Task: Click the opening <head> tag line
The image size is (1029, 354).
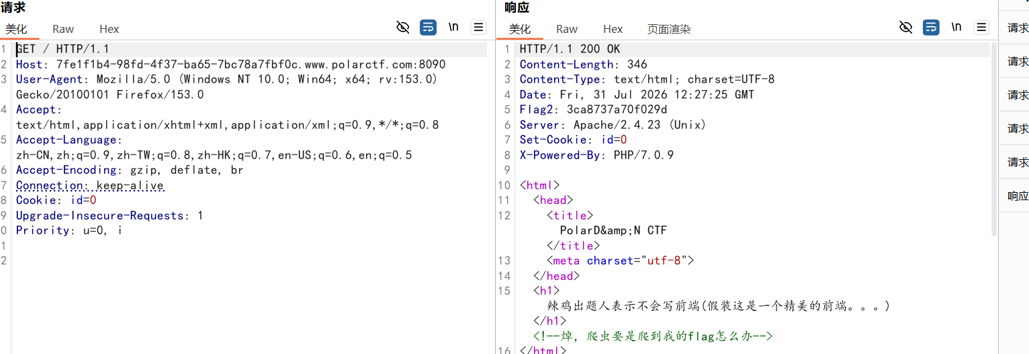Action: (x=553, y=200)
